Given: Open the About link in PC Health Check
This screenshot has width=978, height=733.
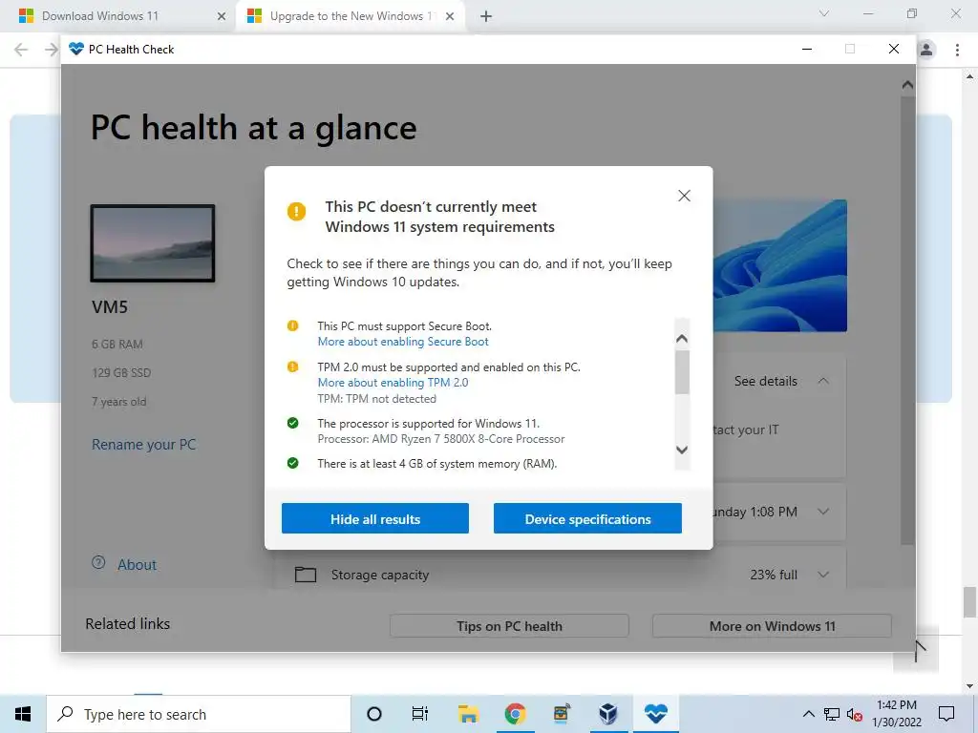Looking at the screenshot, I should click(138, 565).
